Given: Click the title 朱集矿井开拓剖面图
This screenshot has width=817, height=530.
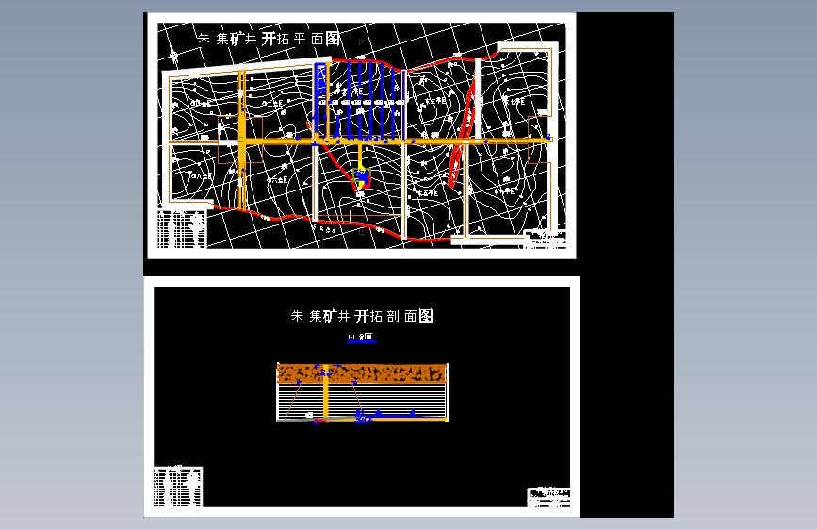Looking at the screenshot, I should (362, 316).
